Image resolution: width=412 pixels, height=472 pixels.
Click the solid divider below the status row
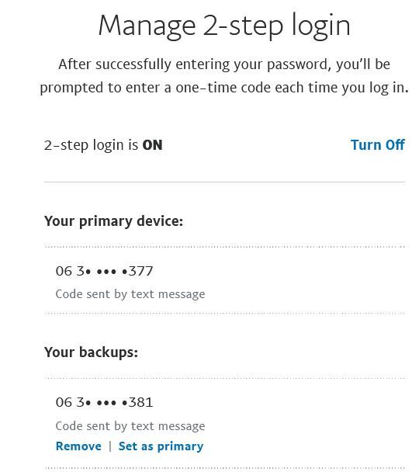point(224,182)
